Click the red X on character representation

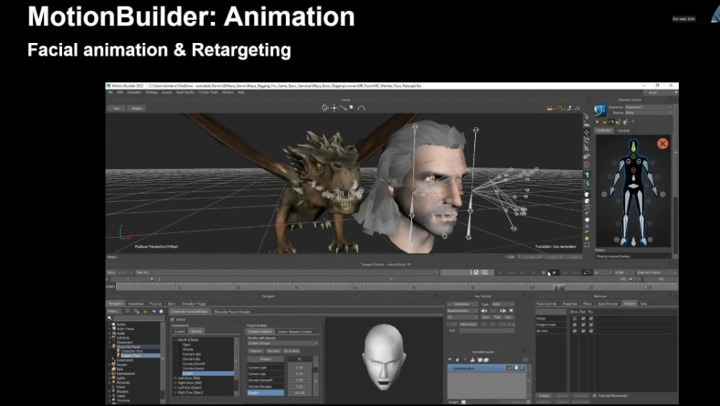662,144
